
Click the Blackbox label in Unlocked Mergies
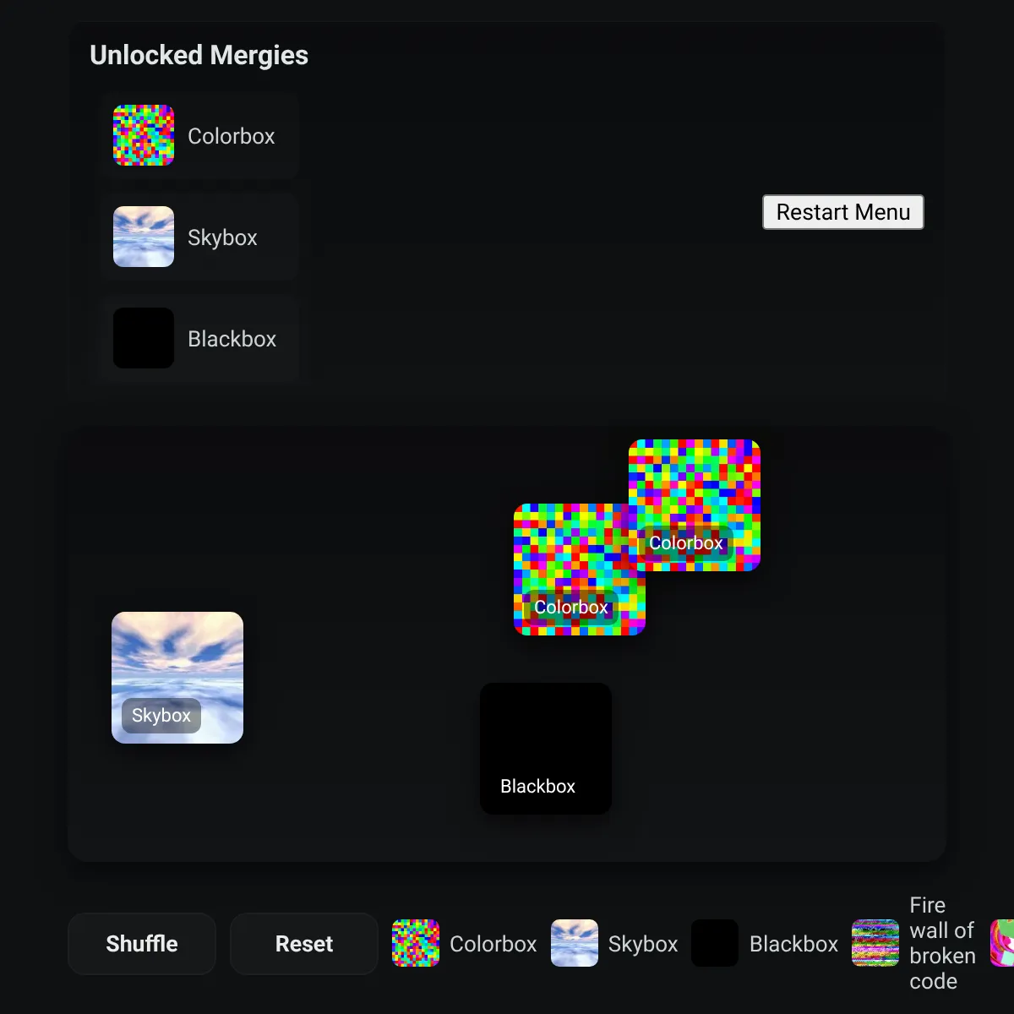232,339
